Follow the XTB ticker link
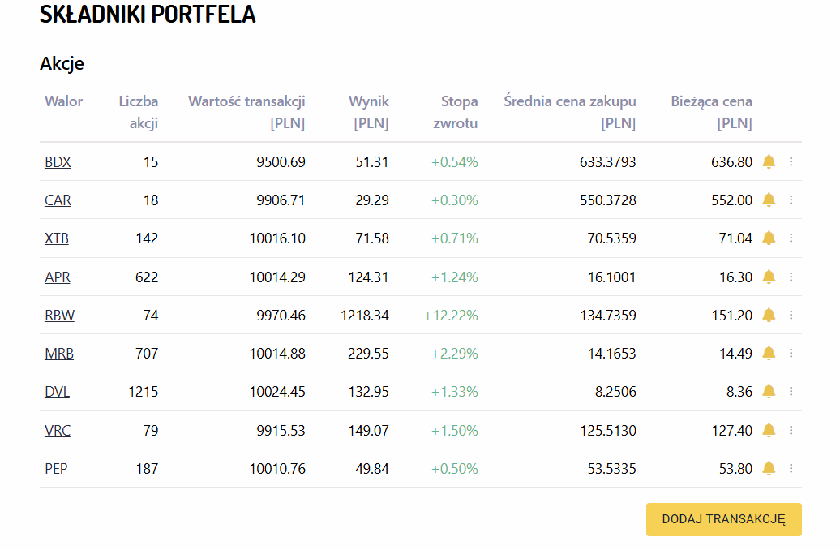This screenshot has width=840, height=550. tap(57, 238)
